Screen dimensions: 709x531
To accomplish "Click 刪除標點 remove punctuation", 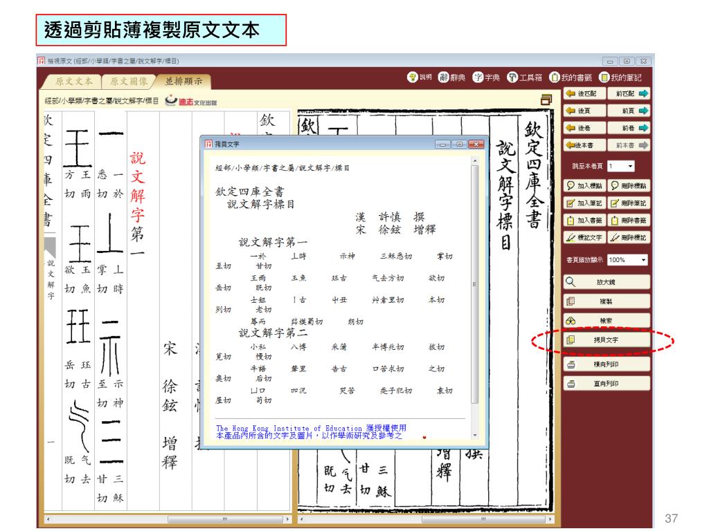I will (x=629, y=185).
